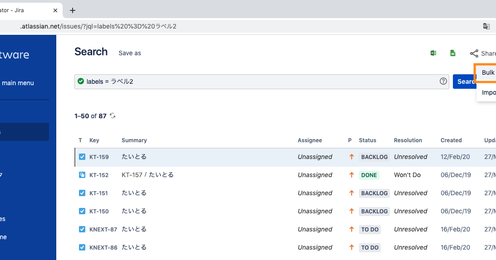
Task: Open issue KT-150 key link
Action: click(x=98, y=211)
